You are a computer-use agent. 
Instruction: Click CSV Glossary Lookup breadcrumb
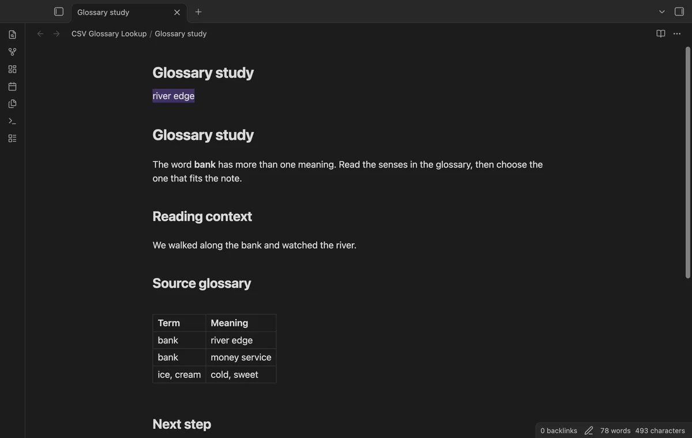tap(109, 33)
